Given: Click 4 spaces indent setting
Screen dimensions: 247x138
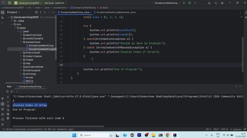Looking at the screenshot, I should (236, 129).
